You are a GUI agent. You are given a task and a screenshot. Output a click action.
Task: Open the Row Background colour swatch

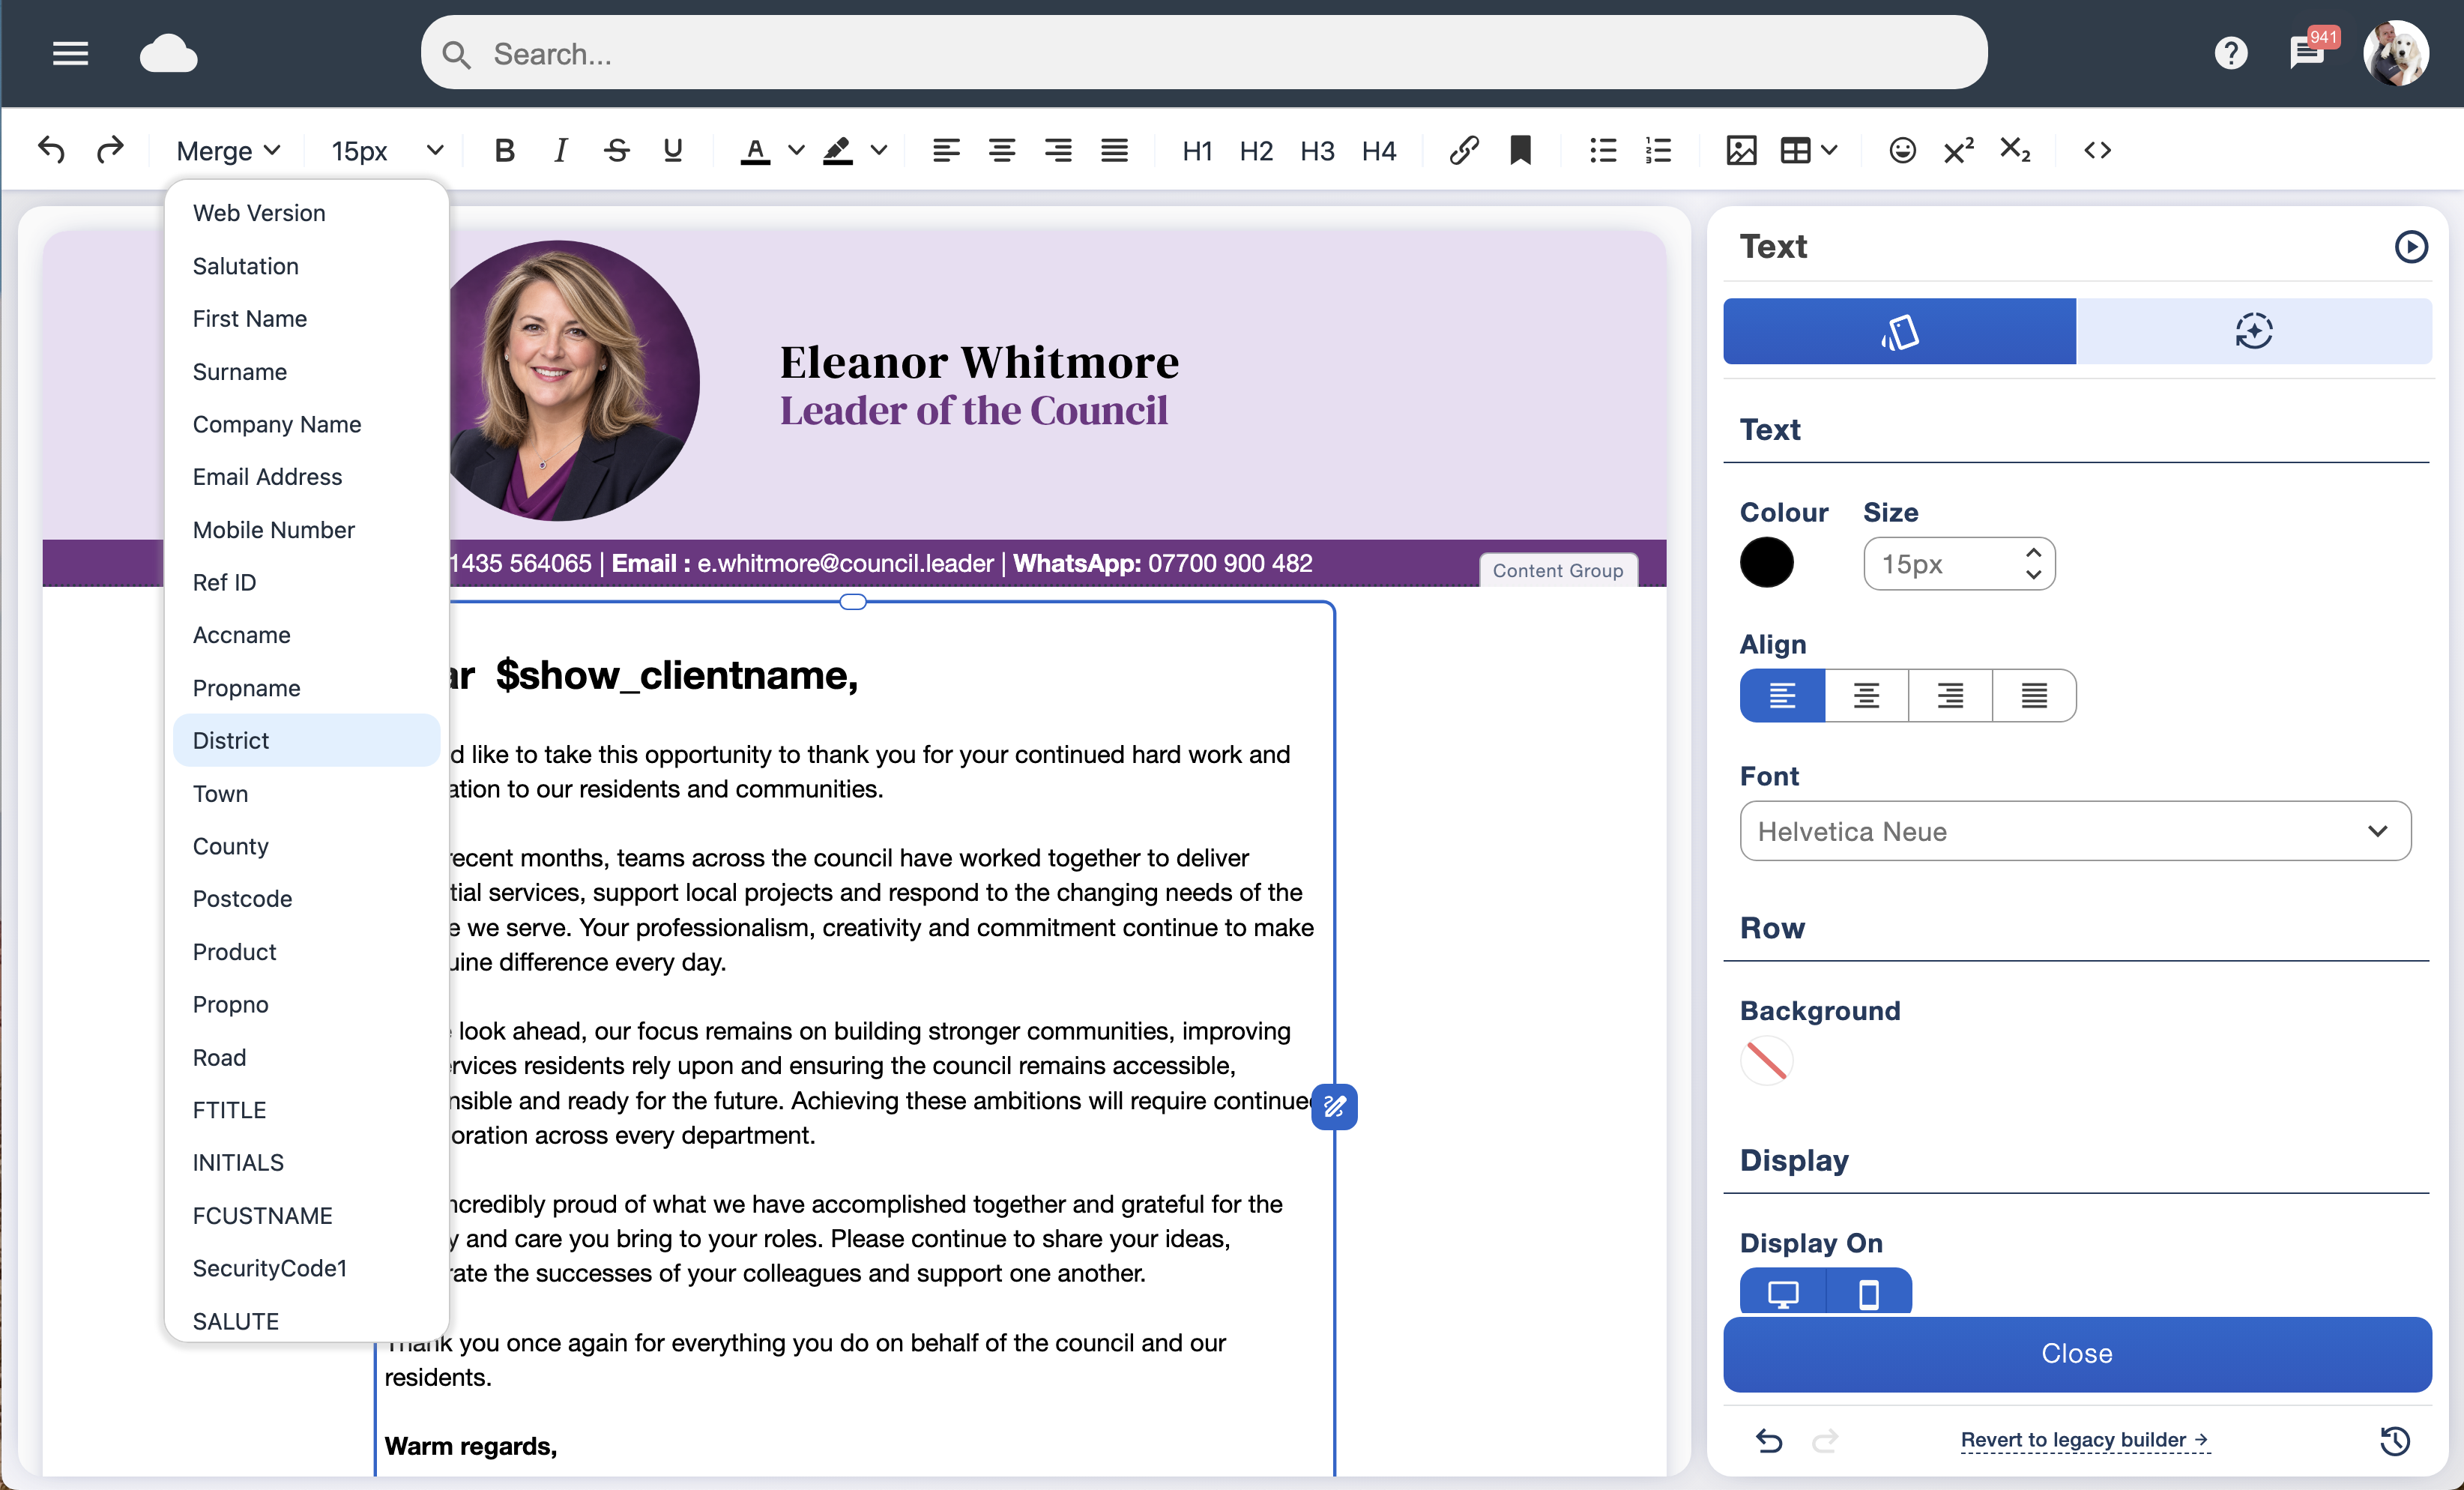coord(1766,1061)
